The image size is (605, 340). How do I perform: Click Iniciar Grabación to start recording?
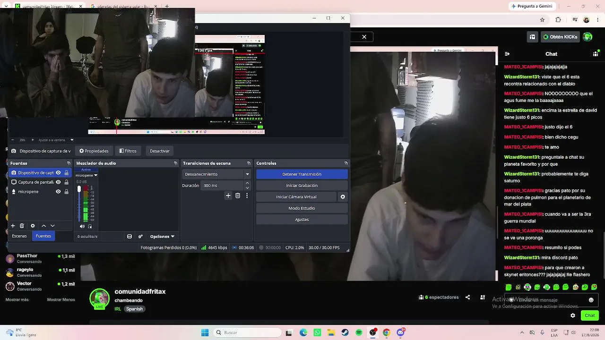pyautogui.click(x=302, y=186)
